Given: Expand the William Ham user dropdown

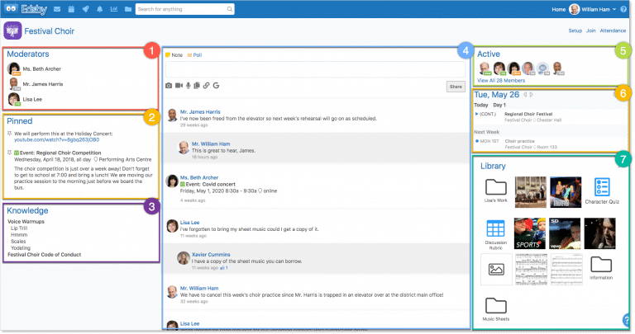Looking at the screenshot, I should pos(592,9).
